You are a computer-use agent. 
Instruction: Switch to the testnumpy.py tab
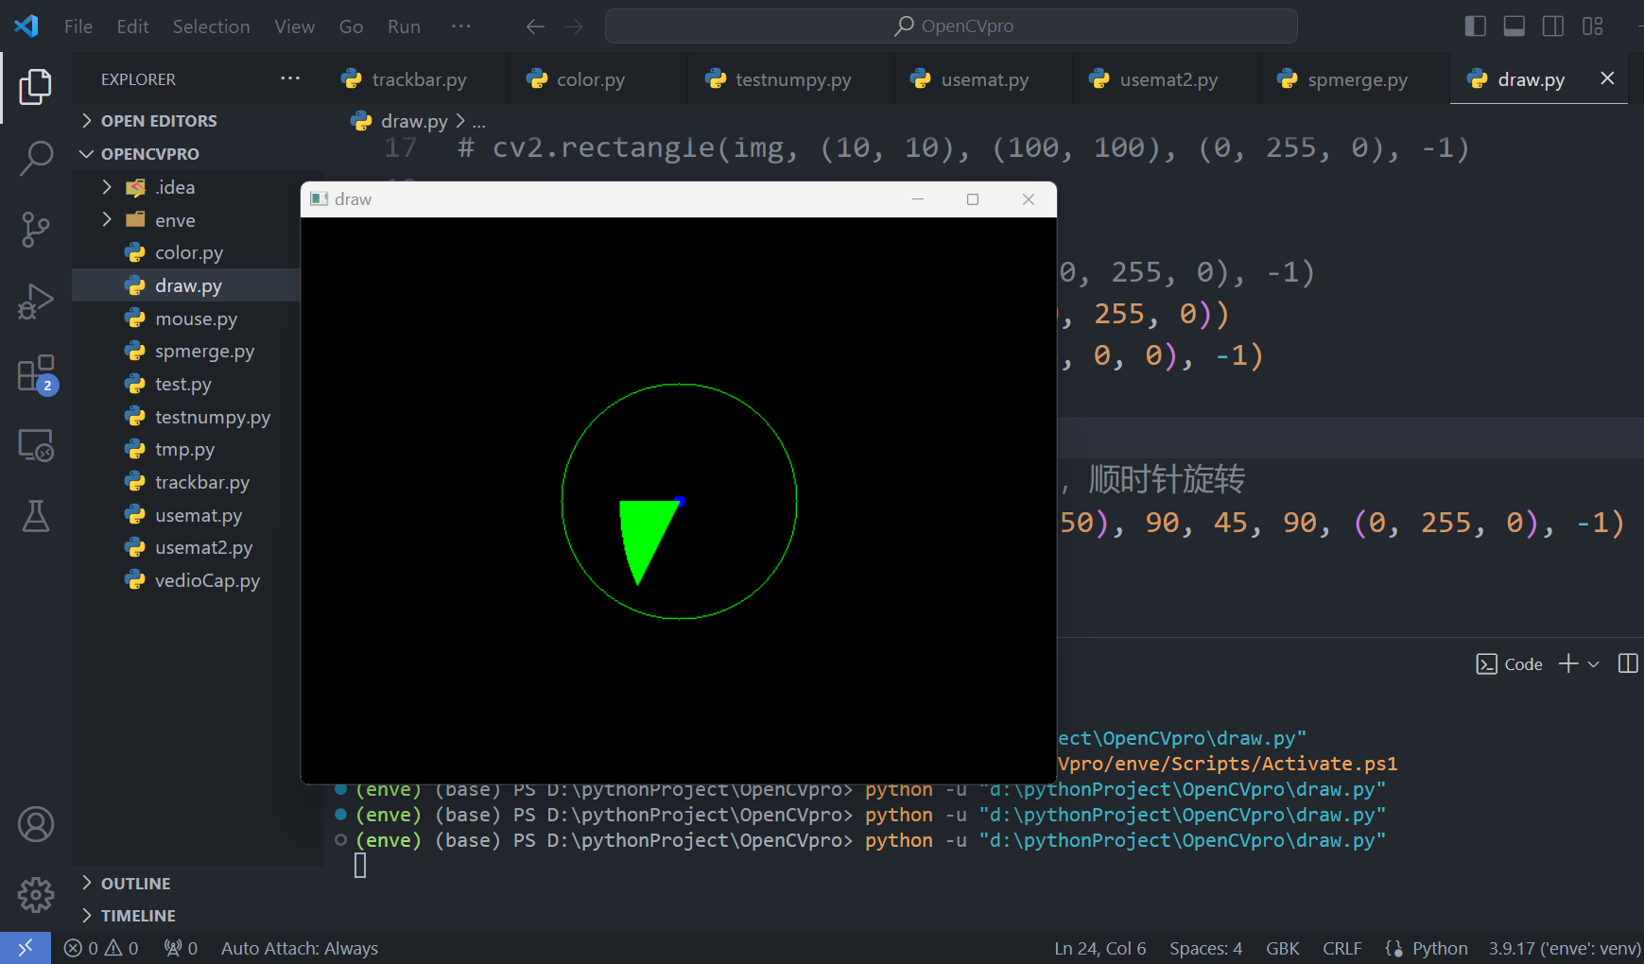tap(792, 79)
